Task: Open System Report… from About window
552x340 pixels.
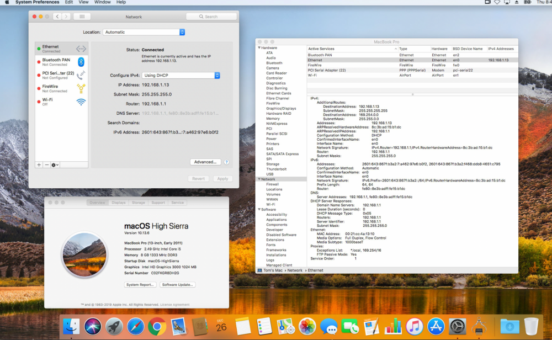Action: pyautogui.click(x=140, y=285)
